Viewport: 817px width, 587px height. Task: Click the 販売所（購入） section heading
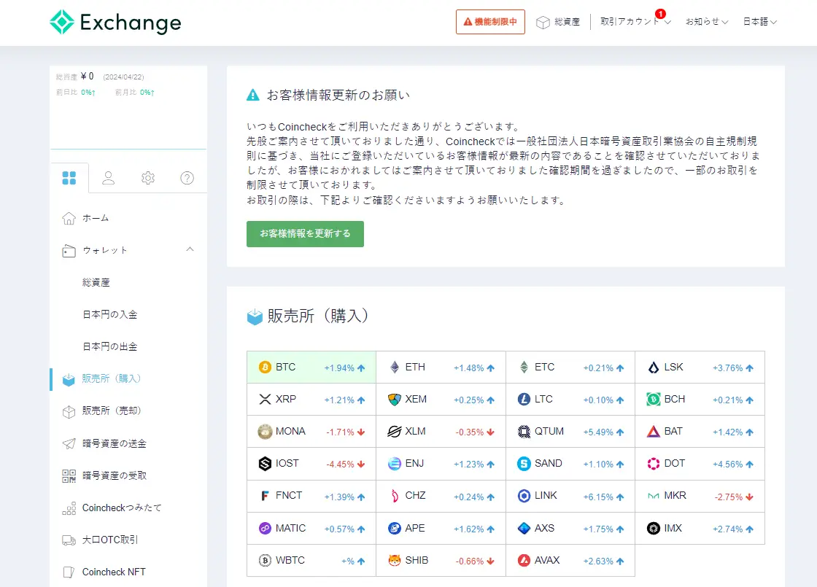tap(318, 316)
